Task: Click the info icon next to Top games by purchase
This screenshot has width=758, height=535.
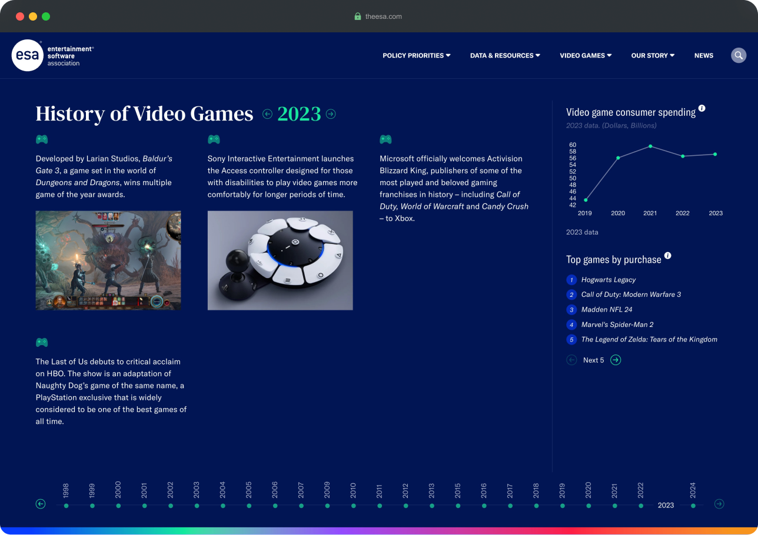Action: click(667, 256)
